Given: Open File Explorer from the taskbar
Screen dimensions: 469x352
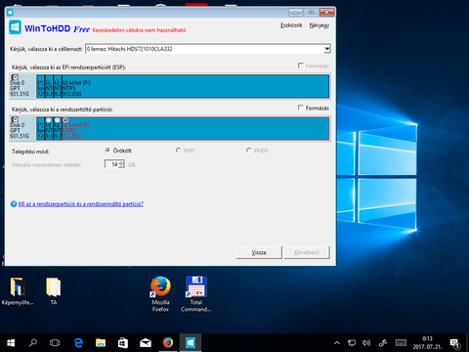Looking at the screenshot, I should pyautogui.click(x=101, y=343).
